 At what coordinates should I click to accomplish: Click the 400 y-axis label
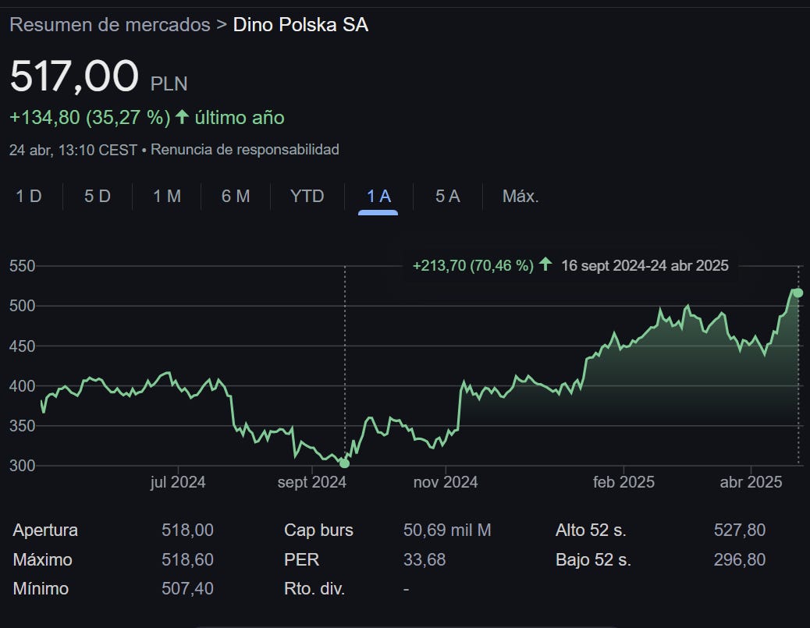pyautogui.click(x=22, y=386)
